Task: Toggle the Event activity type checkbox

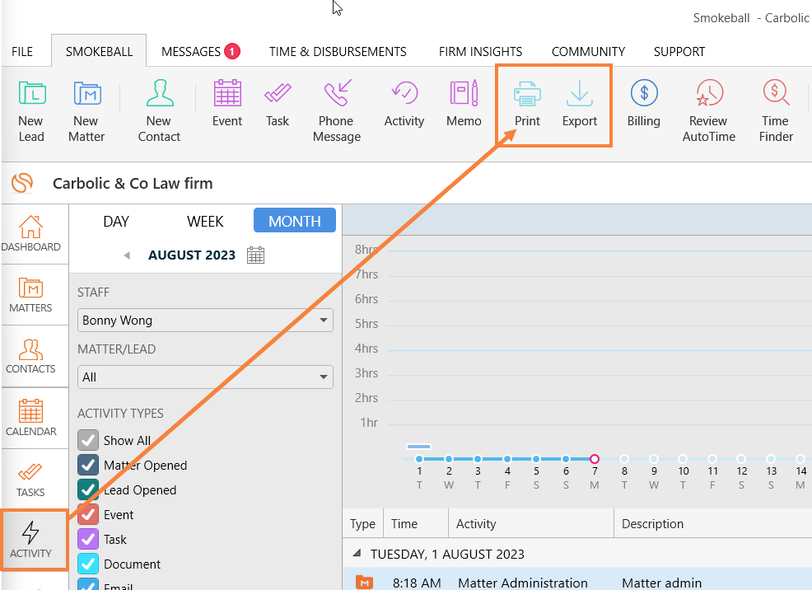Action: [x=88, y=514]
